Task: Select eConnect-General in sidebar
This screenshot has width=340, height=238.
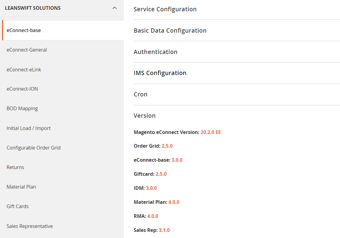Action: pyautogui.click(x=27, y=50)
